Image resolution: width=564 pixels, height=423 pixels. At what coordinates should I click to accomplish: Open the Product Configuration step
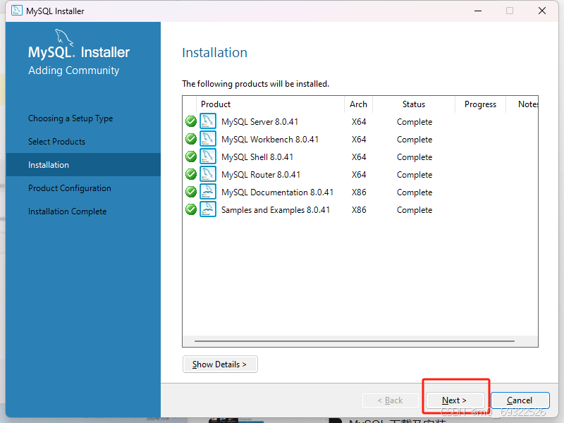[x=70, y=188]
